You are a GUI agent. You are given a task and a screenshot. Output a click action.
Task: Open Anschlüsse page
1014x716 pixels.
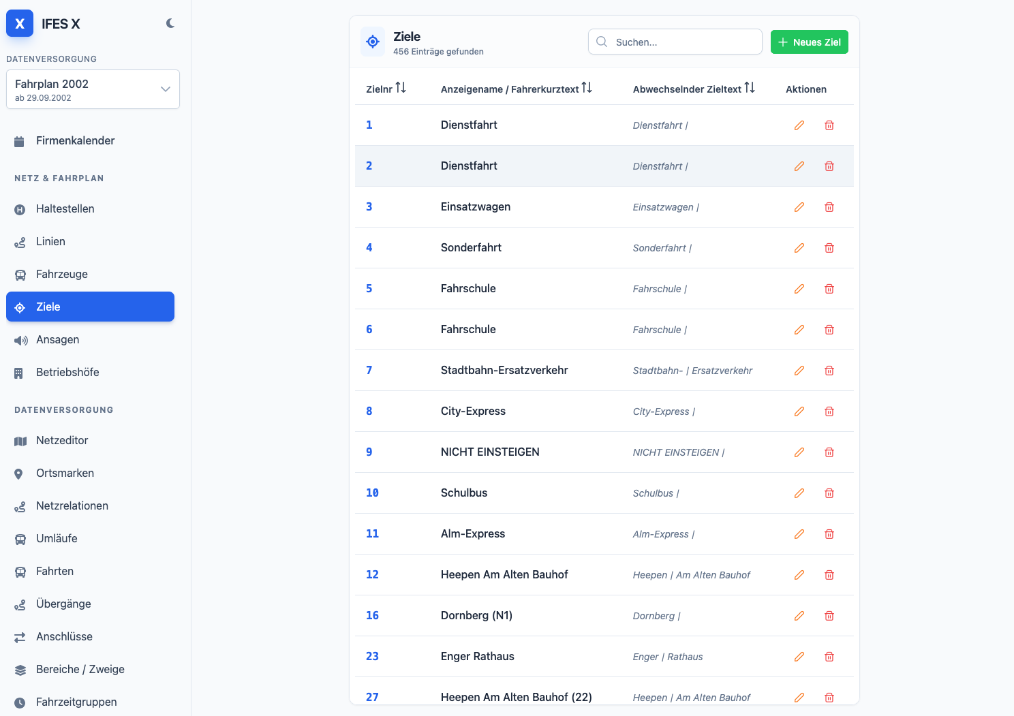pyautogui.click(x=90, y=637)
